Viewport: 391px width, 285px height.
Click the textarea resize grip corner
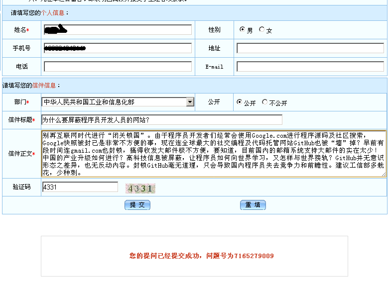(384, 175)
